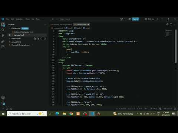
Task: Collapse the Learn Canvas folder section
Action: pos(9,38)
